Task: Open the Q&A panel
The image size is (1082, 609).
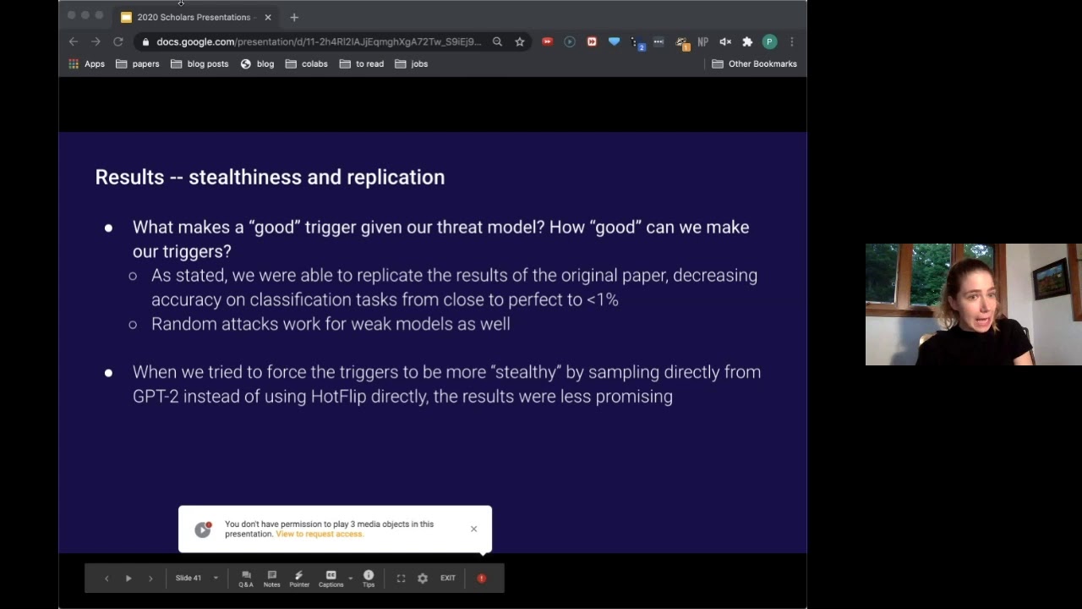Action: [x=246, y=578]
